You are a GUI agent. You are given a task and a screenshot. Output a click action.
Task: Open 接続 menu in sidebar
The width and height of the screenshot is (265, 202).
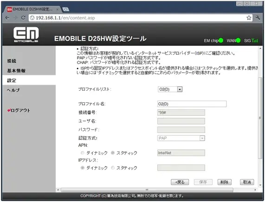click(x=12, y=61)
